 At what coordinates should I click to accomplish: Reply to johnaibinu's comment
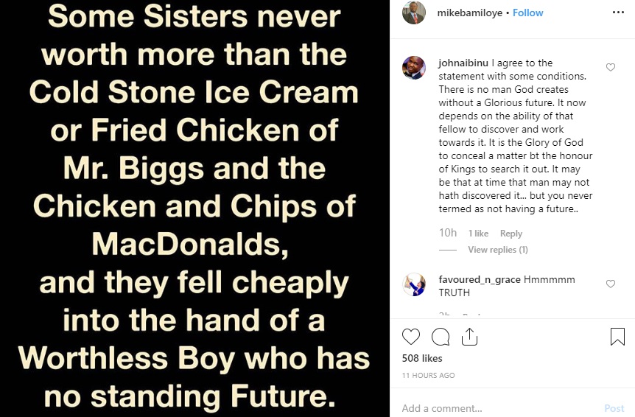point(511,234)
